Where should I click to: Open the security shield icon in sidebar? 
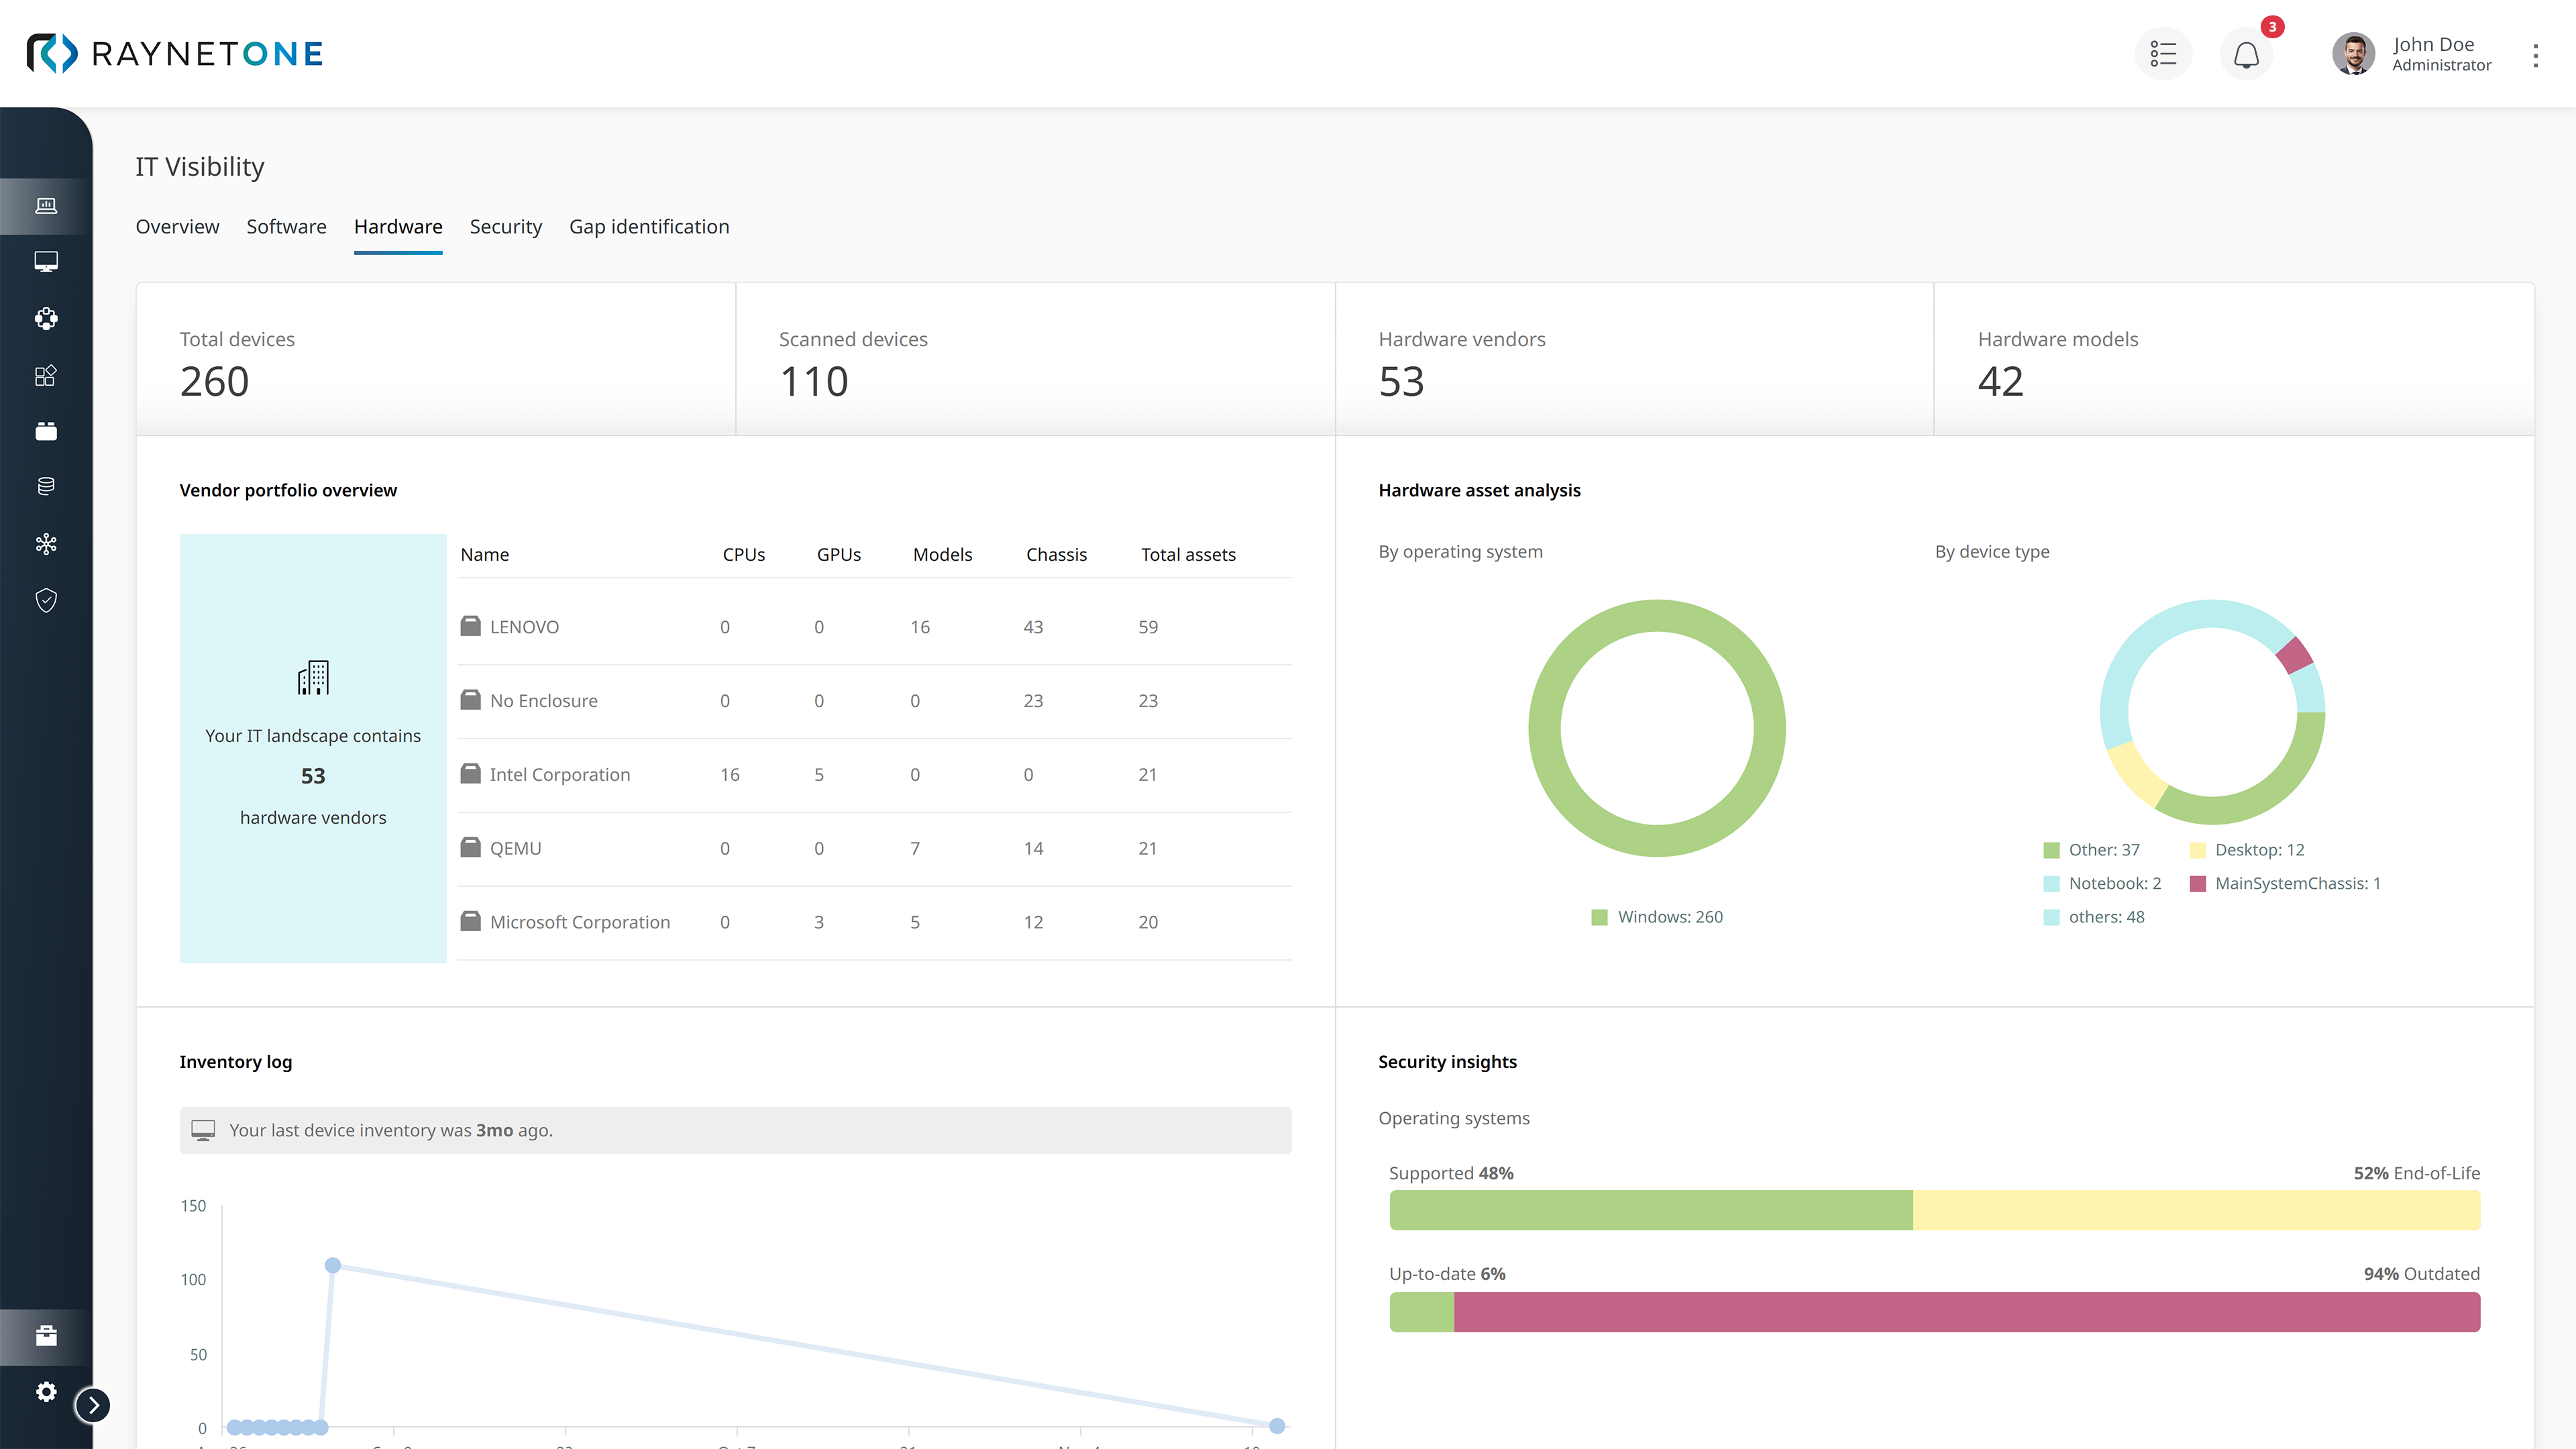45,600
